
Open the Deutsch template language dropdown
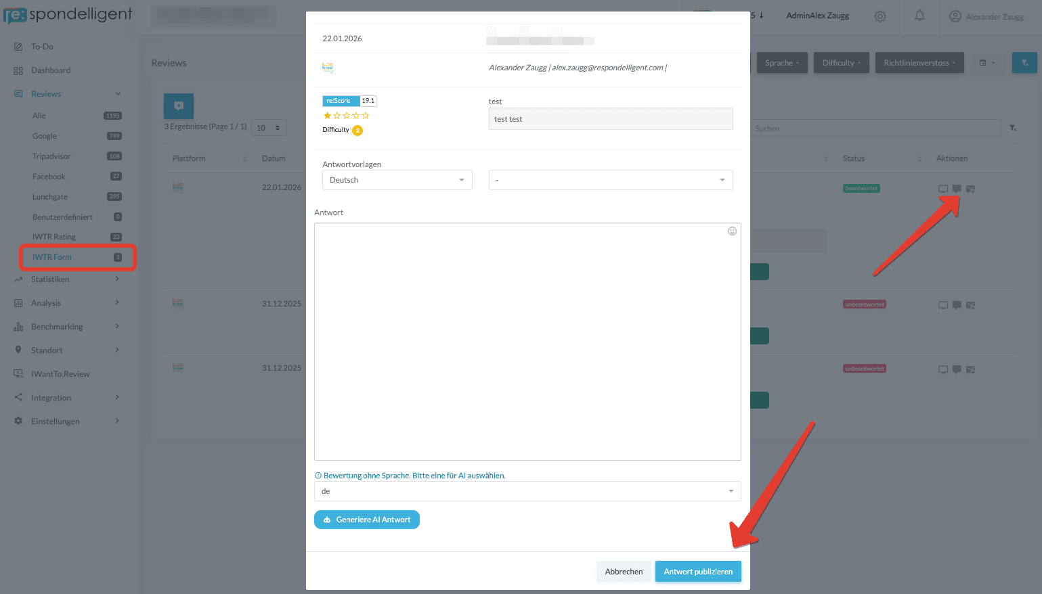397,180
